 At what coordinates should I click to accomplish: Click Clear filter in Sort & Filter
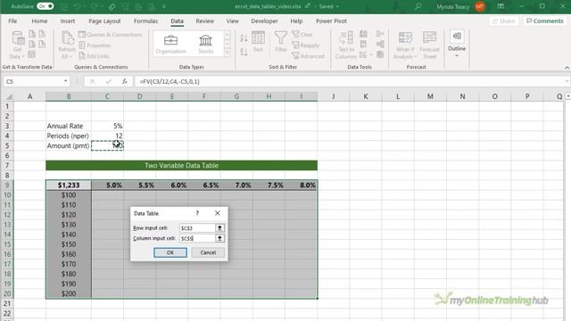[x=302, y=35]
